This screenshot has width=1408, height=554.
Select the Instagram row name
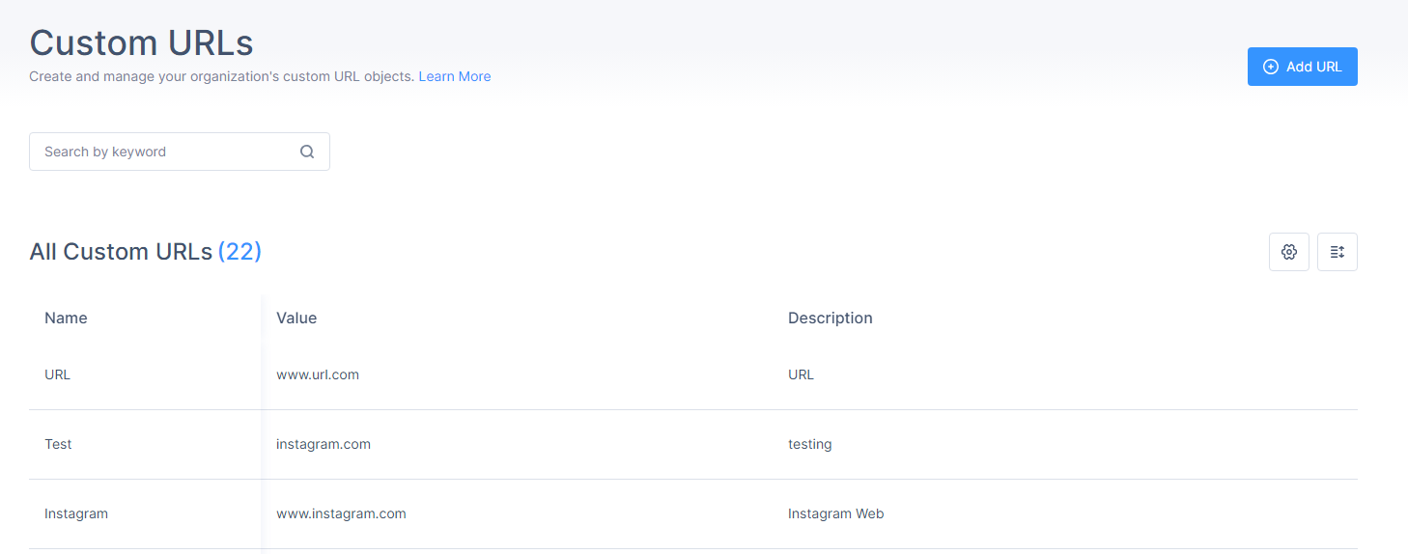pyautogui.click(x=76, y=513)
